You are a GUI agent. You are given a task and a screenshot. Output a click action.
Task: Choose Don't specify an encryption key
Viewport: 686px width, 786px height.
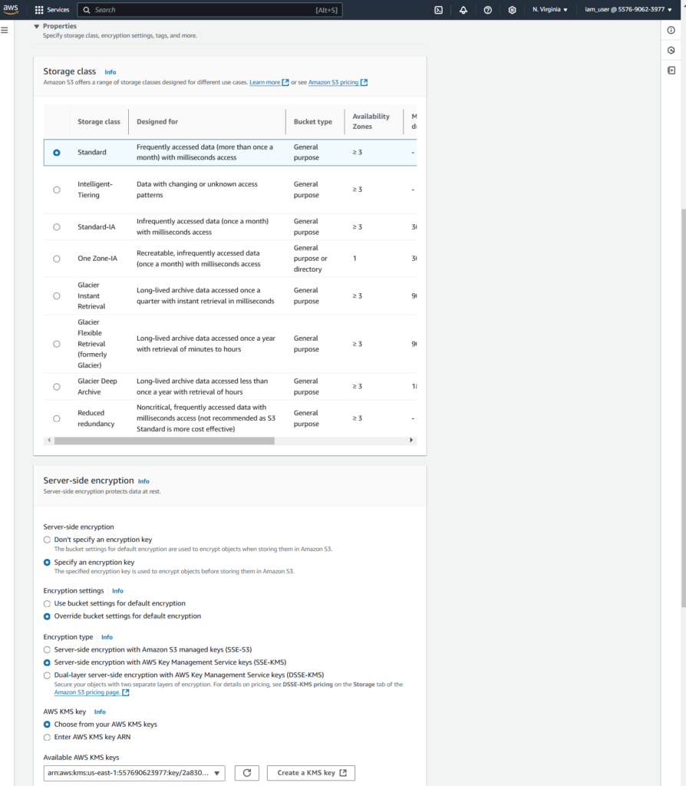pyautogui.click(x=48, y=540)
